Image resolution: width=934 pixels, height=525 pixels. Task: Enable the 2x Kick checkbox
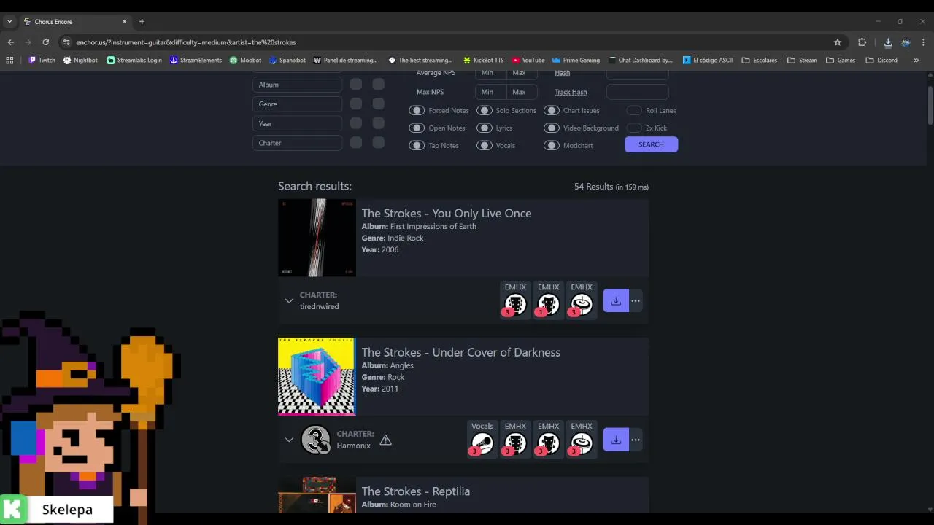pos(634,128)
